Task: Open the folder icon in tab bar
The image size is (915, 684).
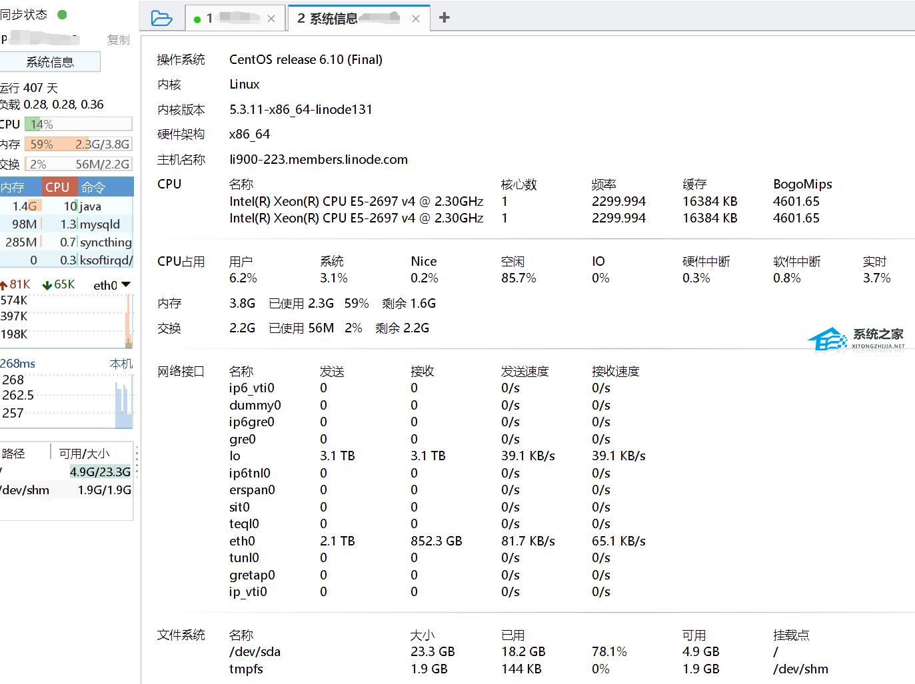Action: coord(161,18)
